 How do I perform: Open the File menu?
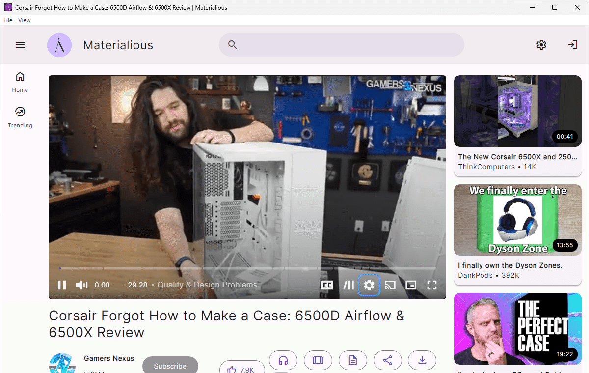tap(8, 20)
